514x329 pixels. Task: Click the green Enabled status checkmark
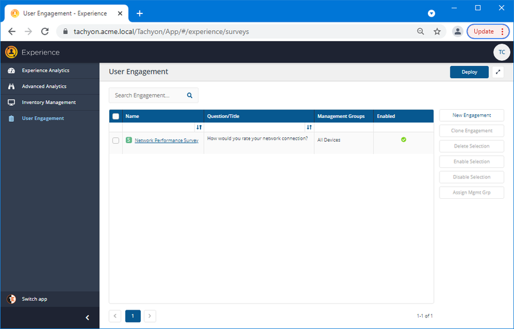coord(403,139)
